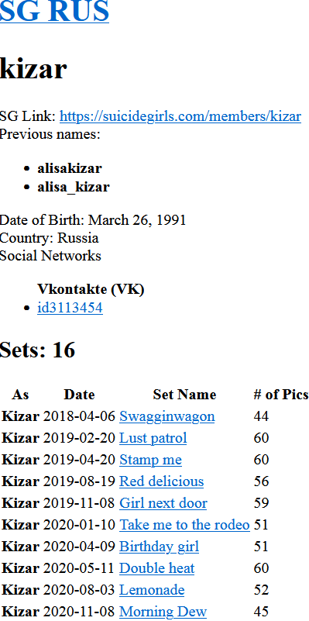
Task: Open the Double heat set
Action: point(156,569)
